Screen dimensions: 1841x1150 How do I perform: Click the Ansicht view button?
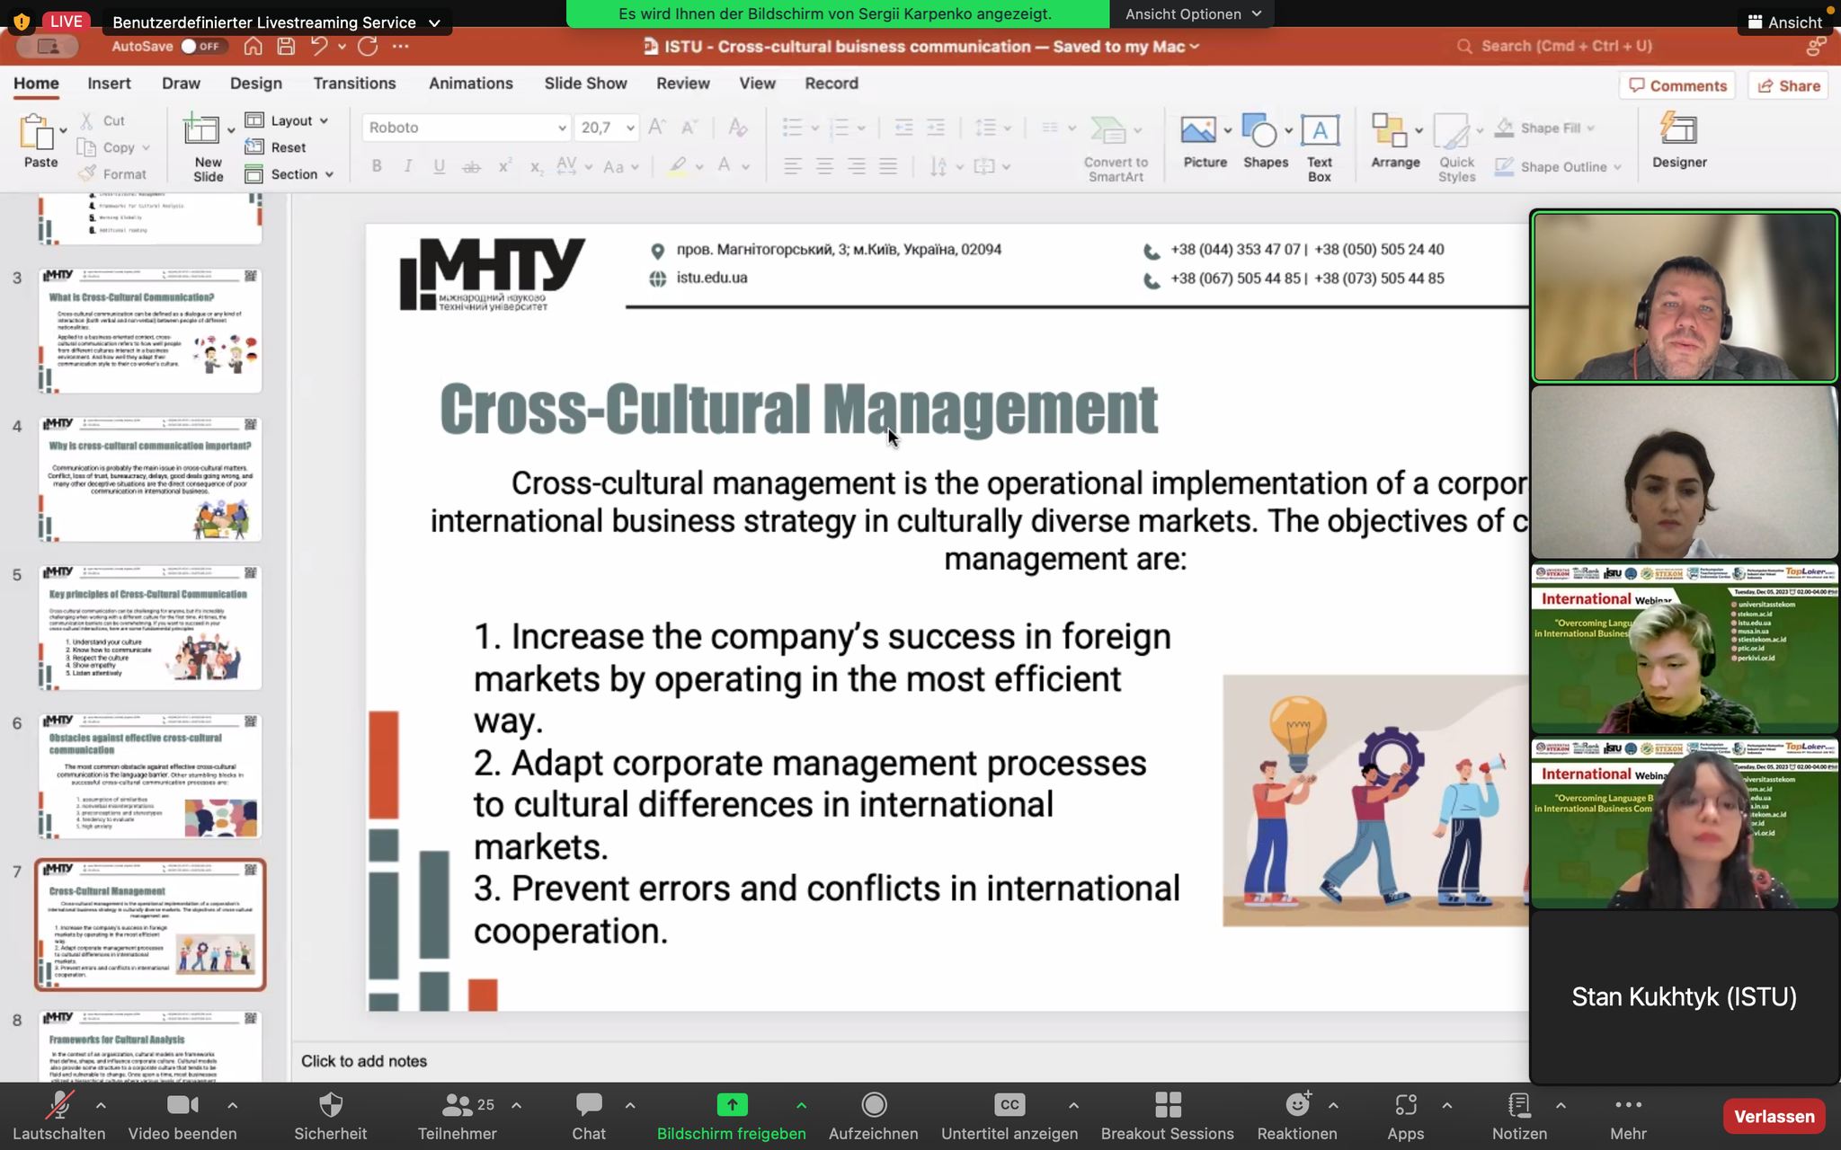click(x=1784, y=22)
